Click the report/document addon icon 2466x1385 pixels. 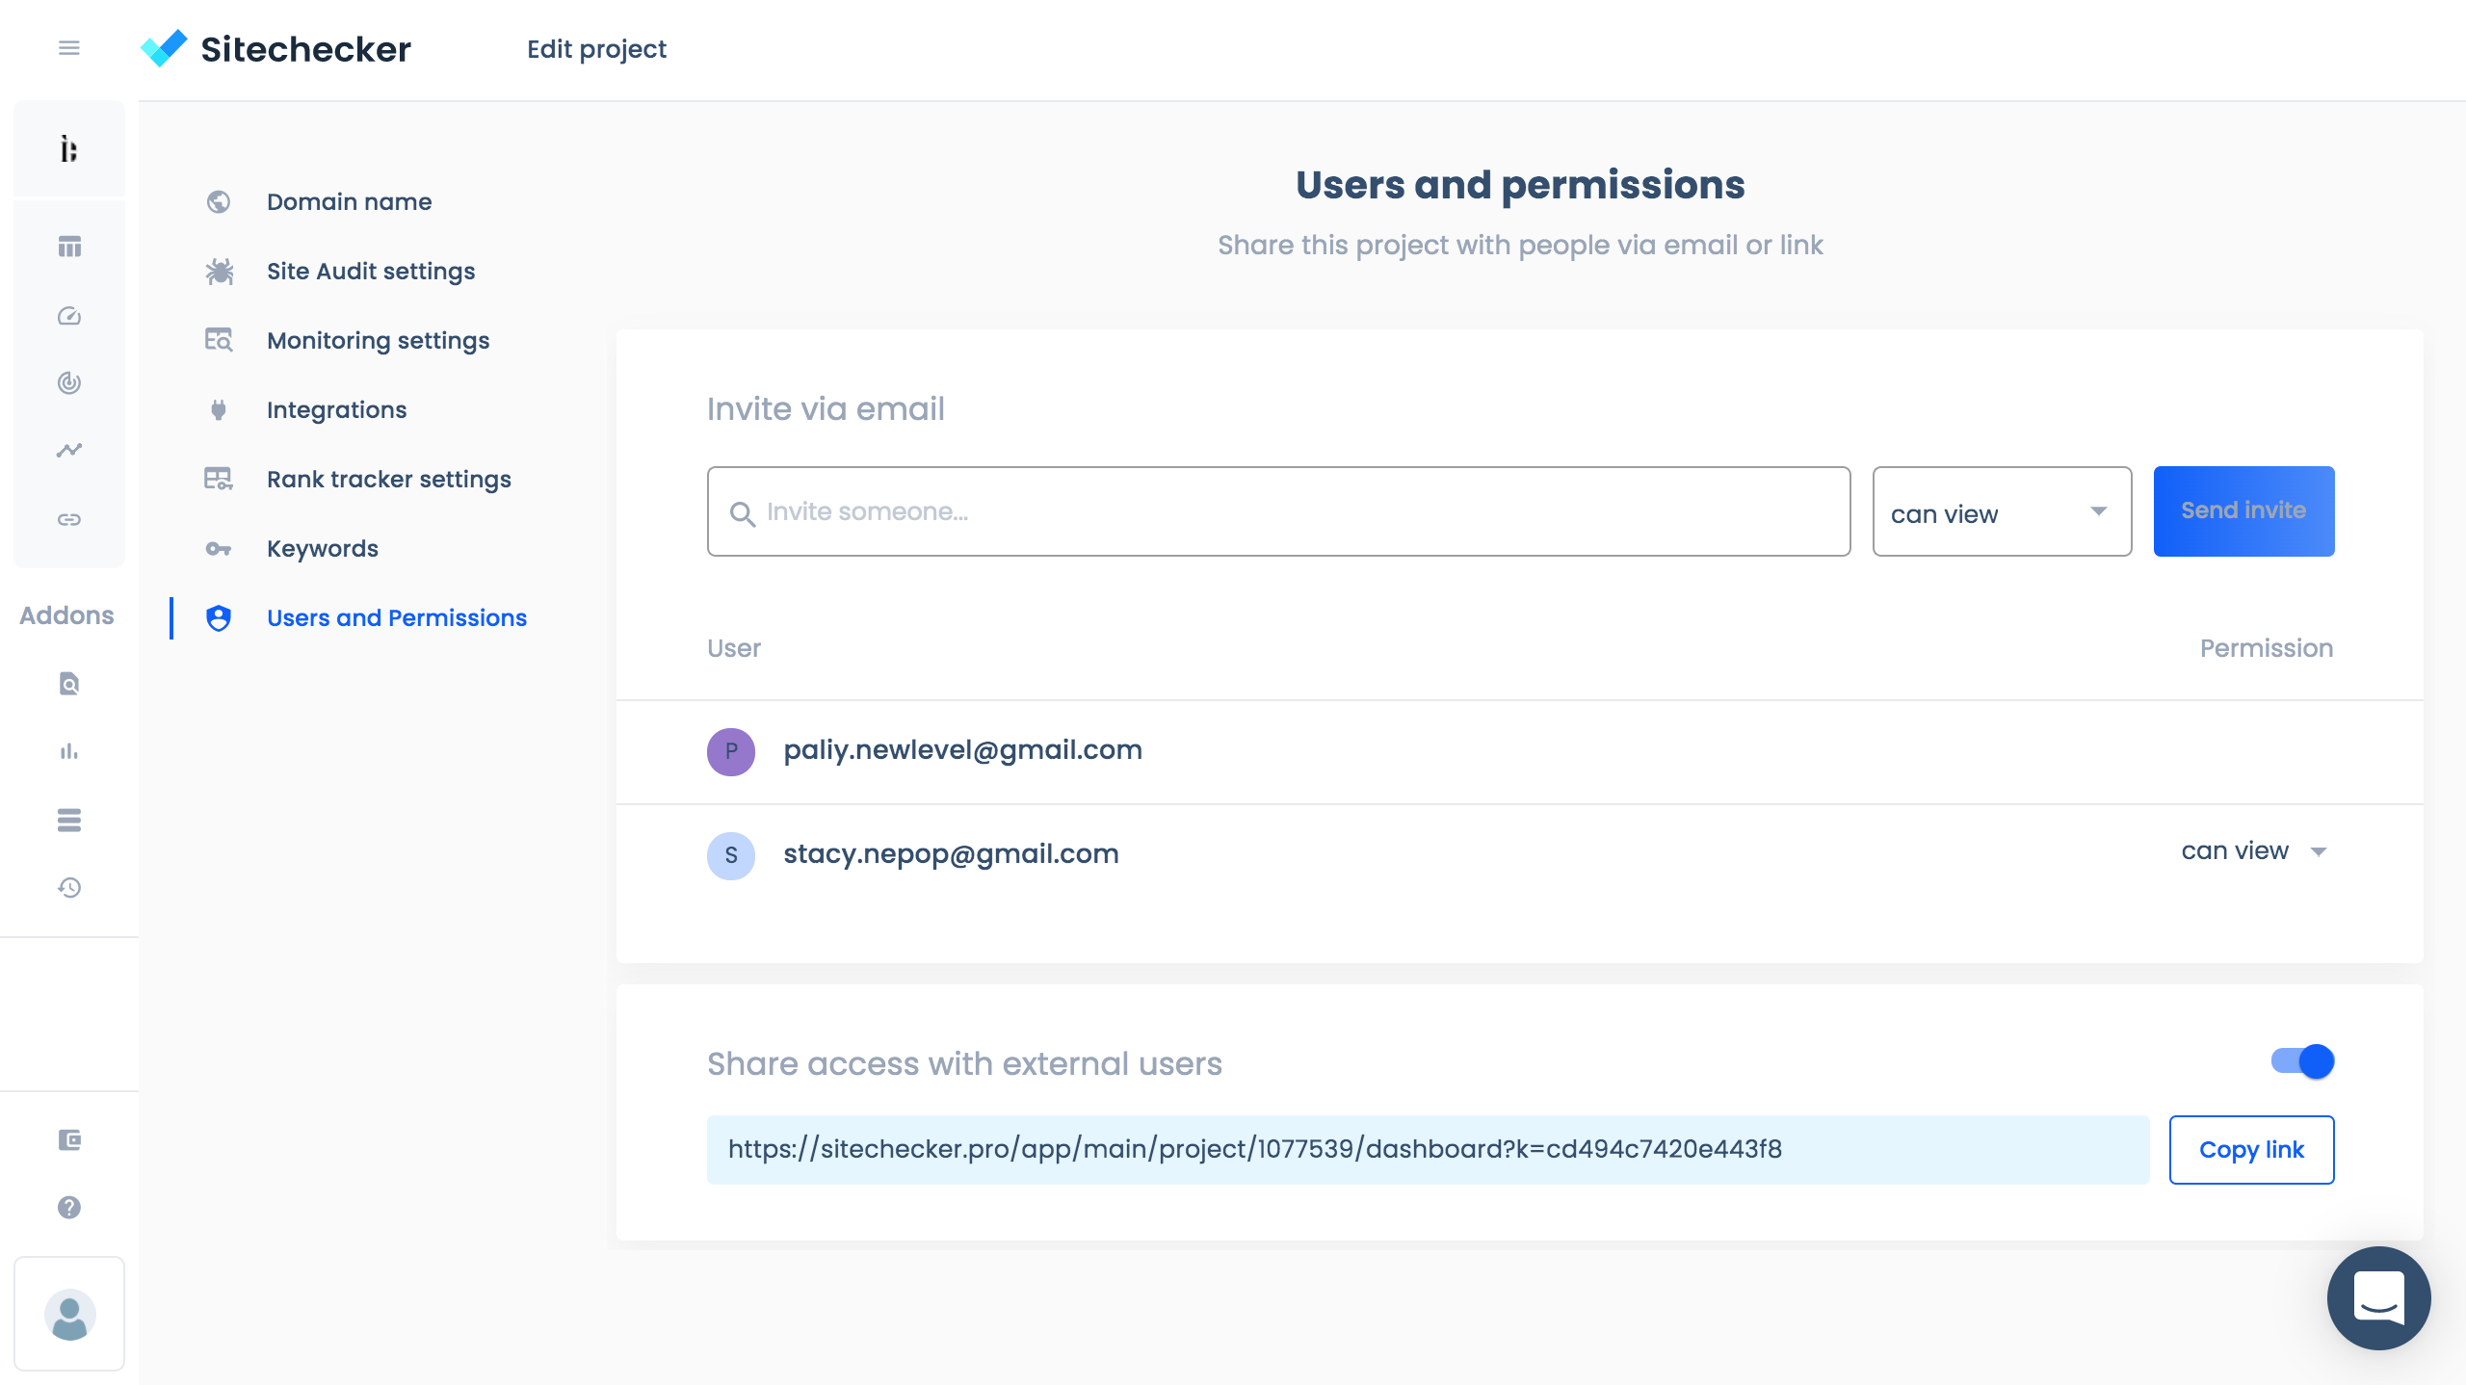[x=67, y=684]
